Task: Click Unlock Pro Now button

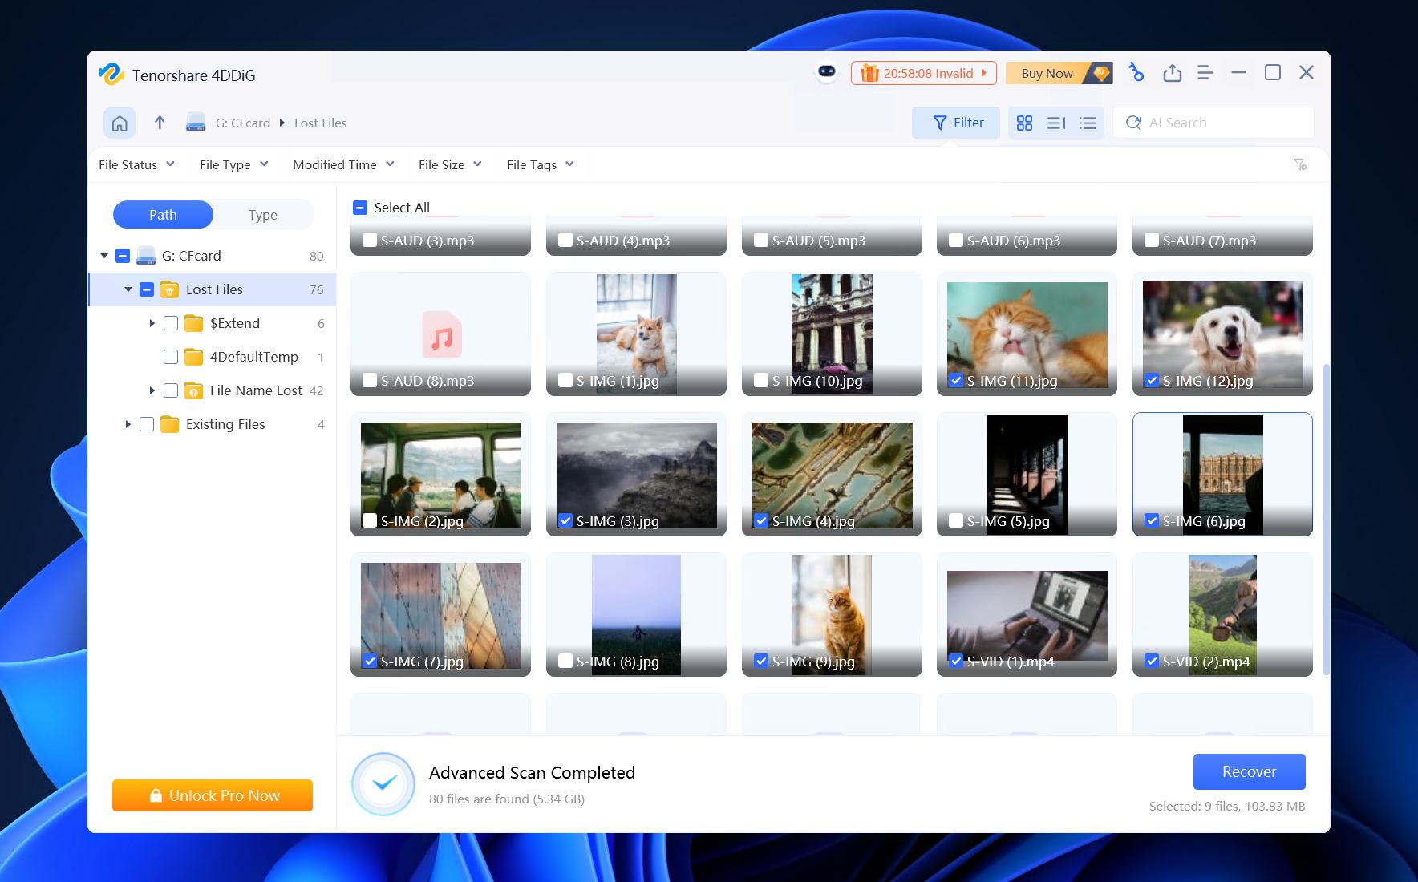Action: tap(213, 795)
